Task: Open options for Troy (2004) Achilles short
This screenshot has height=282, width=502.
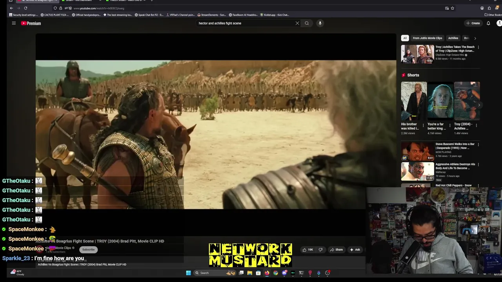Action: pos(476,125)
